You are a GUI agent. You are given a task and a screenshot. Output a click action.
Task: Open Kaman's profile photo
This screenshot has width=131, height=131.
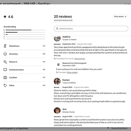pyautogui.click(x=57, y=81)
